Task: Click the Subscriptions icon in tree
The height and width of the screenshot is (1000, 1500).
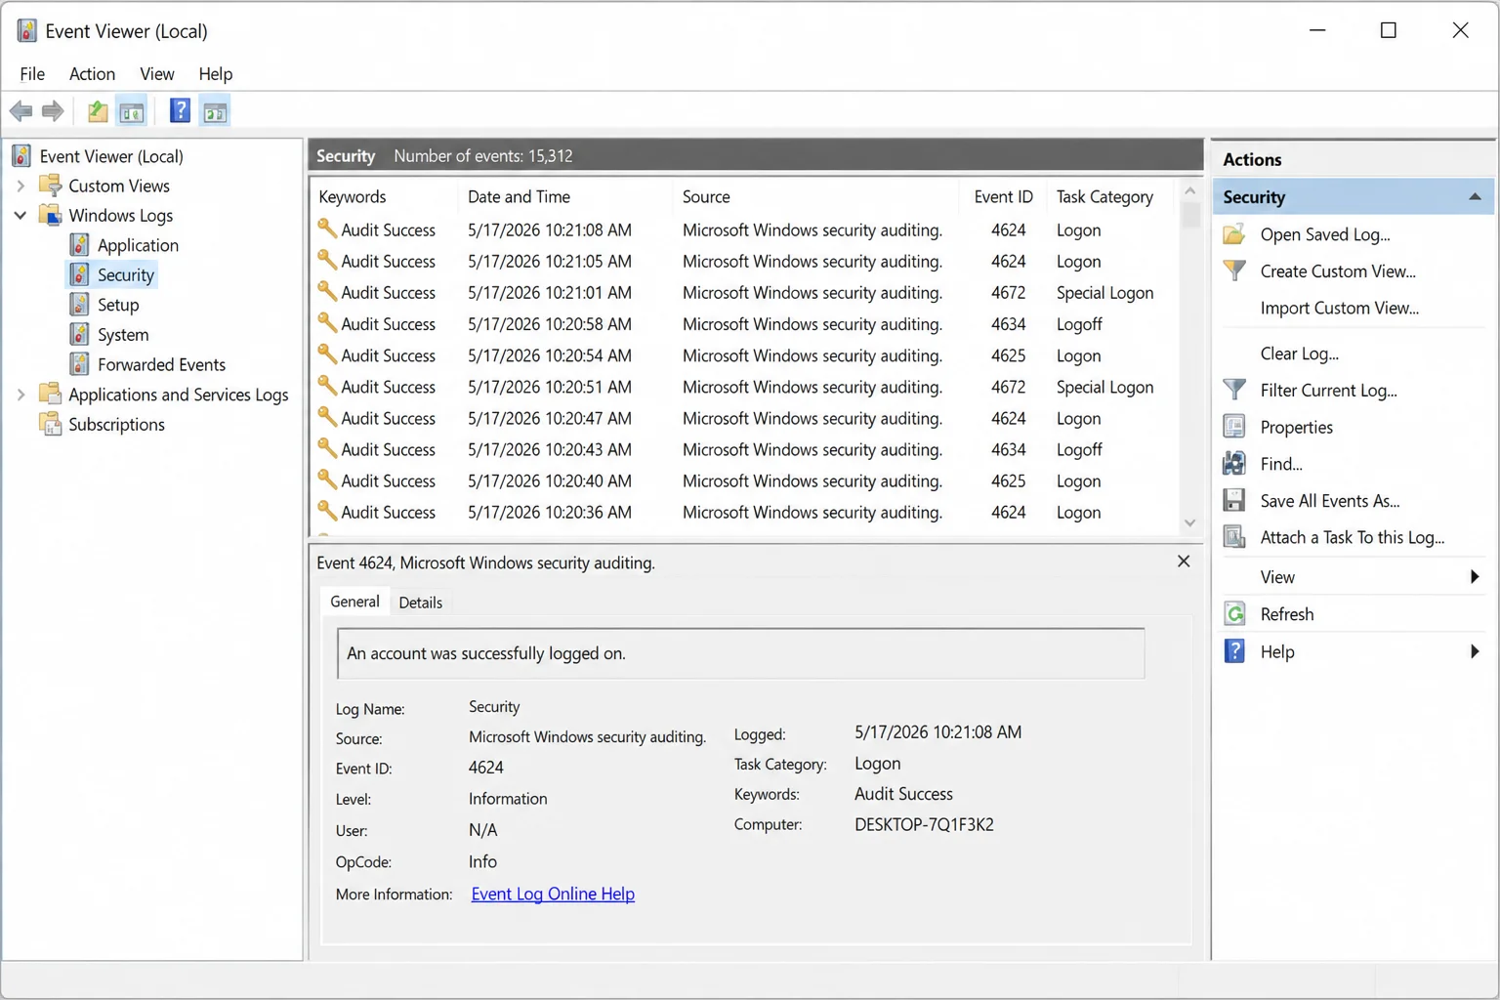Action: click(50, 424)
